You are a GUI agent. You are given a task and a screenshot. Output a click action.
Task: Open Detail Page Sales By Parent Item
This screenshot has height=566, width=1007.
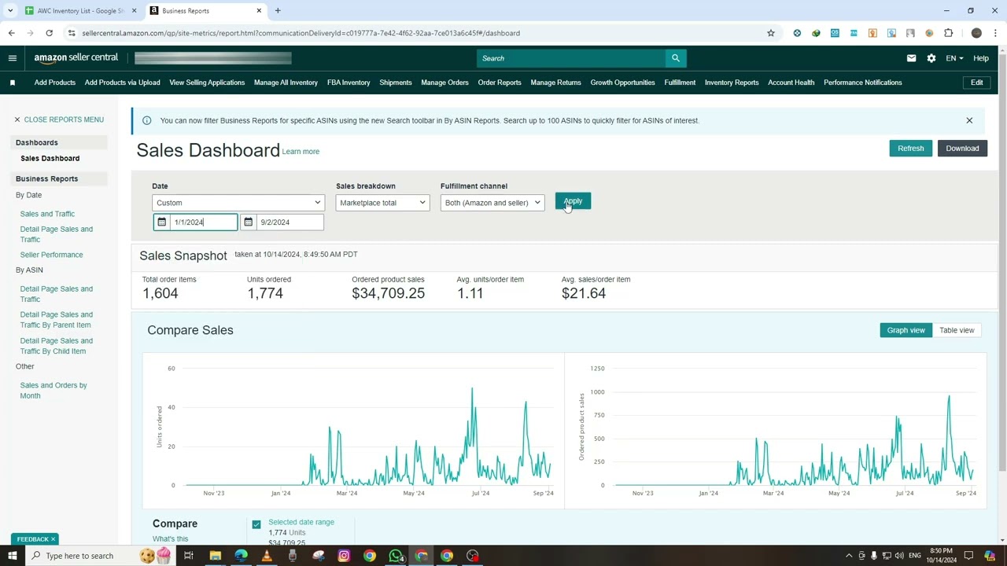56,320
